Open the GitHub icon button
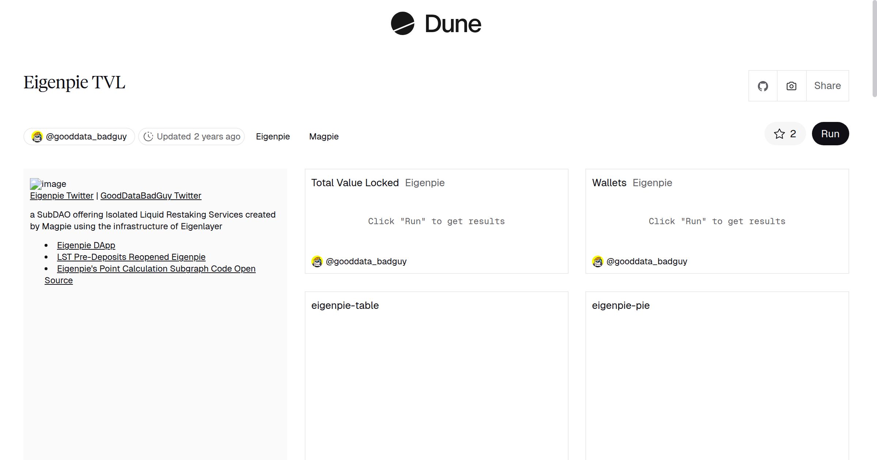 pos(763,86)
